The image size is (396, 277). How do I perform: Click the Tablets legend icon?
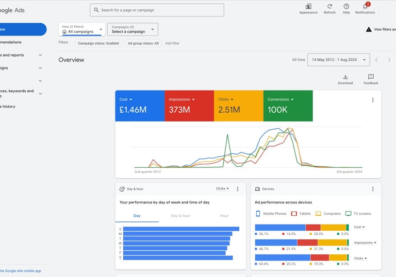click(294, 214)
